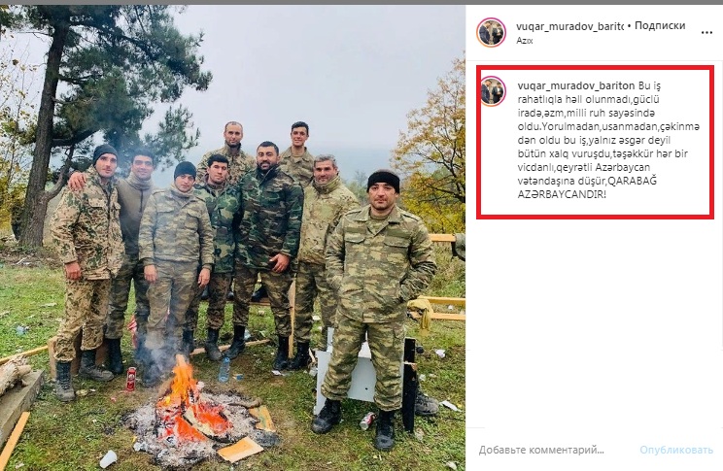Open the Azıx location link
Viewport: 723px width, 471px height.
524,41
